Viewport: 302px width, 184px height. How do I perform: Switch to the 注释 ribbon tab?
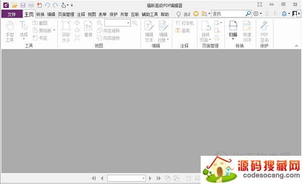click(x=81, y=14)
